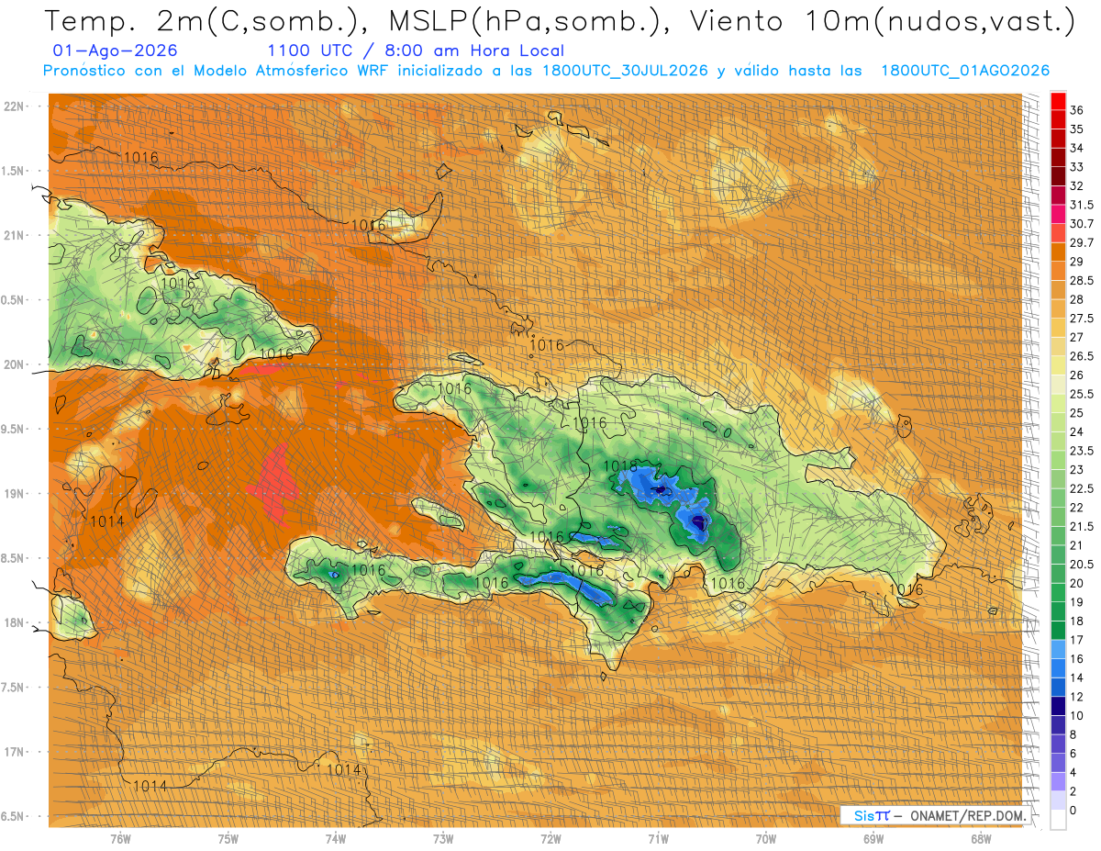Select the 1800UTC_01AGO2026 valid-until time

965,71
